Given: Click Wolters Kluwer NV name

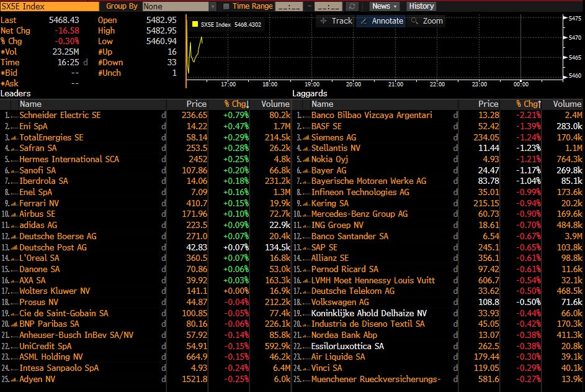Looking at the screenshot, I should 55,291.
